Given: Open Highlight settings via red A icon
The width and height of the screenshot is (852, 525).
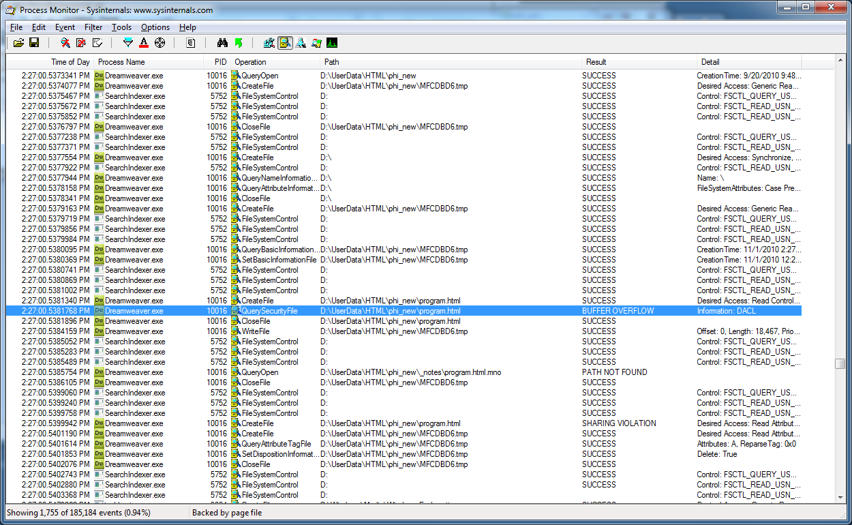Looking at the screenshot, I should (144, 43).
